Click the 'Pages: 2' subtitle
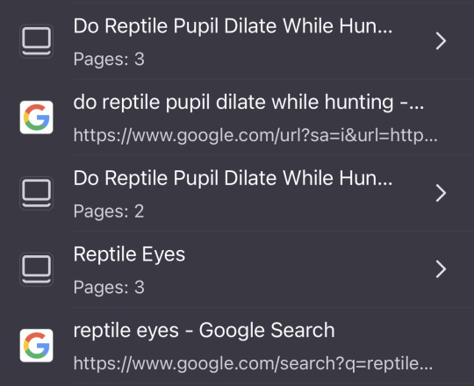This screenshot has width=474, height=386. click(x=109, y=211)
